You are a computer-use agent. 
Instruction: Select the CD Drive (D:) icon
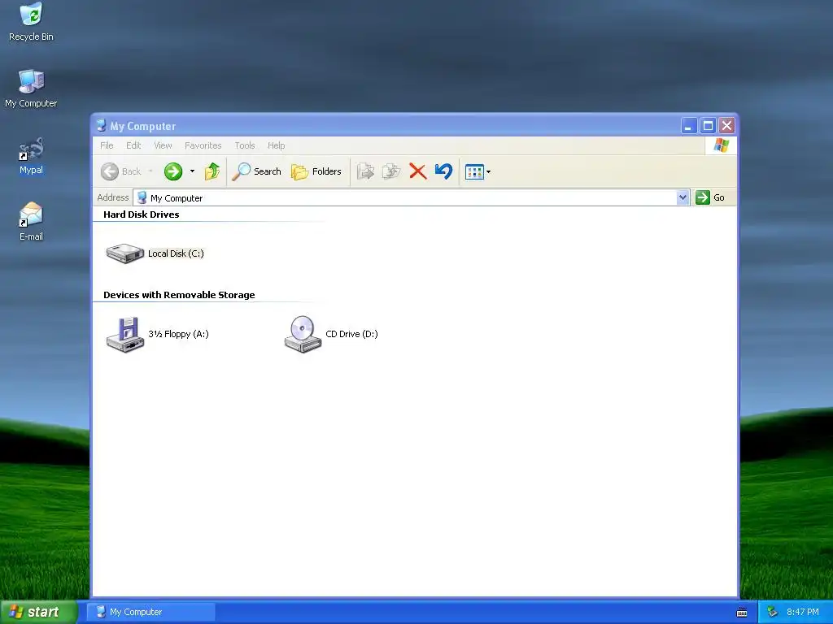click(303, 334)
